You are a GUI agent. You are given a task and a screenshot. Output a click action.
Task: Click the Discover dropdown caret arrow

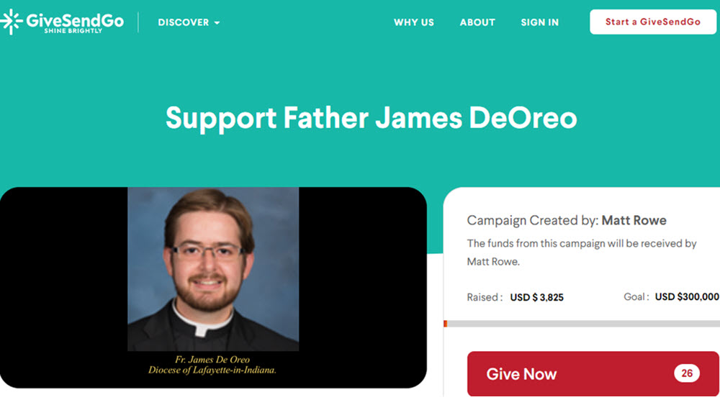217,22
